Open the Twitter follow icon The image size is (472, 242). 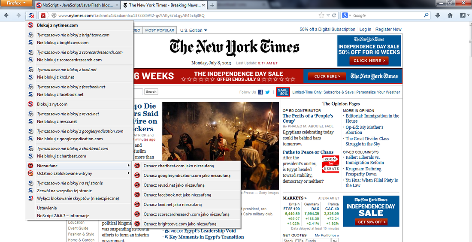click(x=267, y=92)
